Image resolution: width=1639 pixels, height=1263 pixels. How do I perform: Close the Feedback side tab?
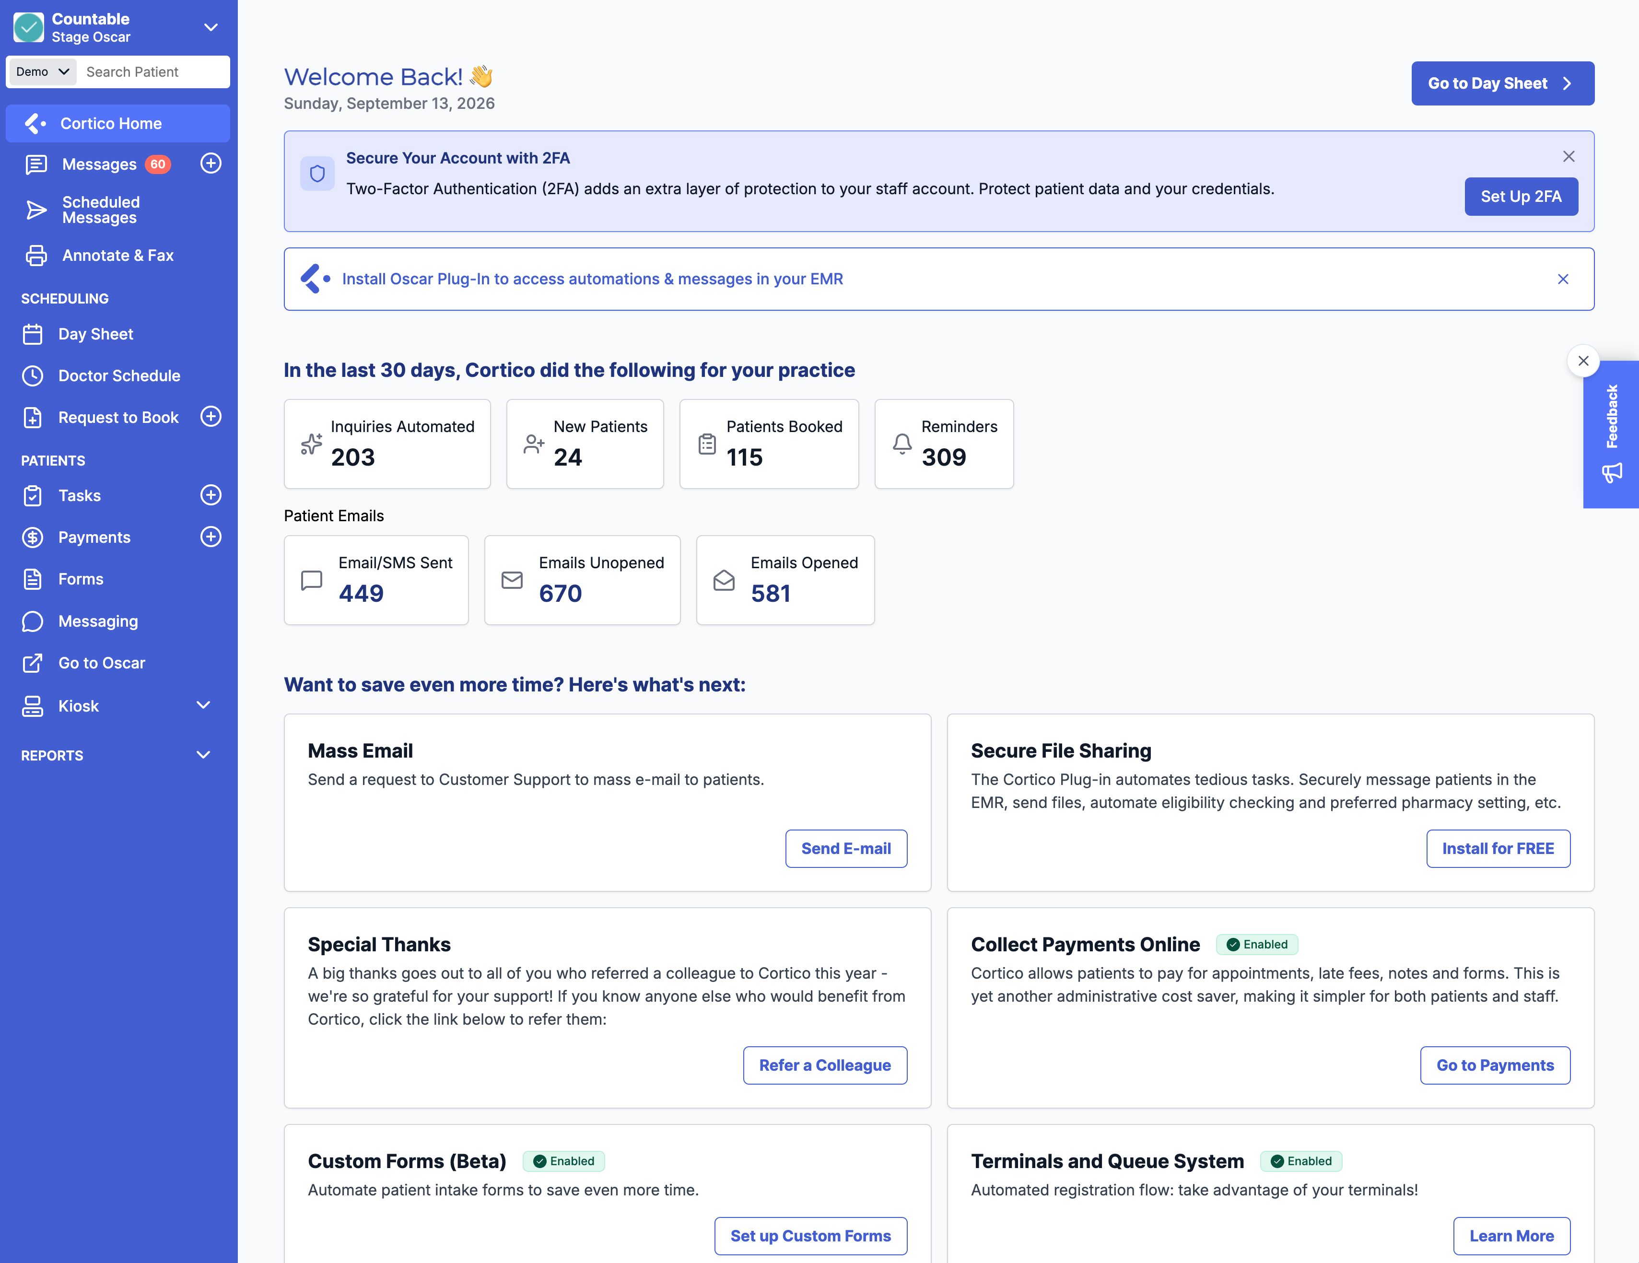pyautogui.click(x=1583, y=361)
